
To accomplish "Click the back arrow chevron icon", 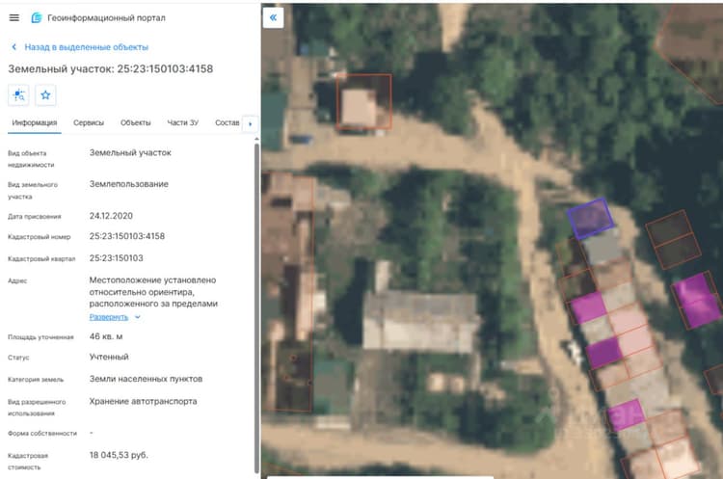I will coord(13,47).
